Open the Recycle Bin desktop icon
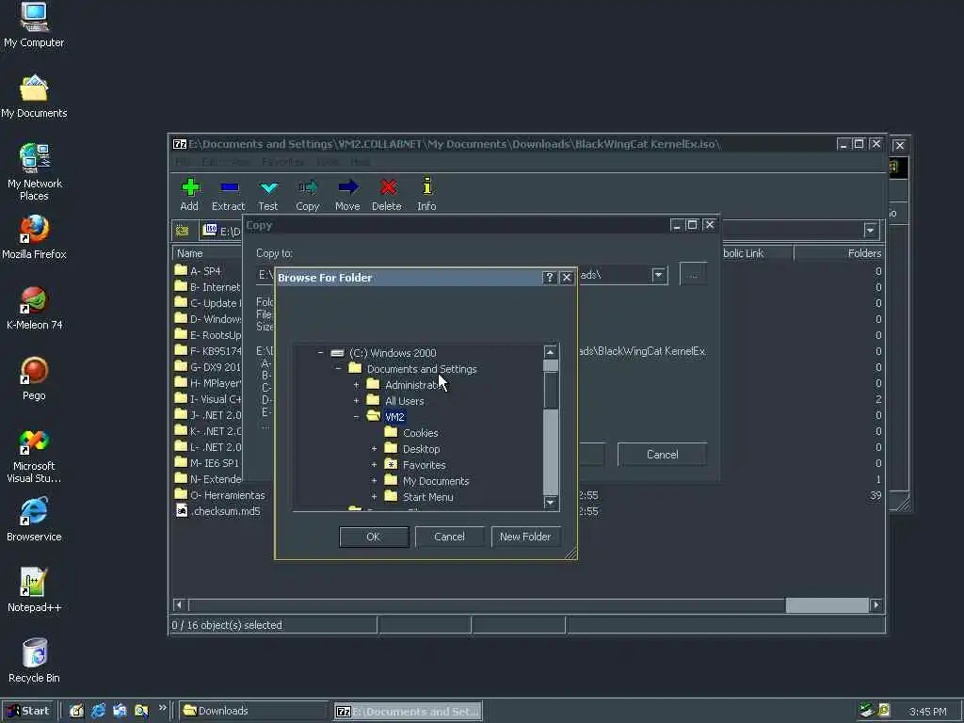This screenshot has width=964, height=723. coord(34,662)
